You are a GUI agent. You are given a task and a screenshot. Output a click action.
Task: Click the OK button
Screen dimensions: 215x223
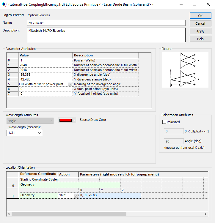(200, 16)
